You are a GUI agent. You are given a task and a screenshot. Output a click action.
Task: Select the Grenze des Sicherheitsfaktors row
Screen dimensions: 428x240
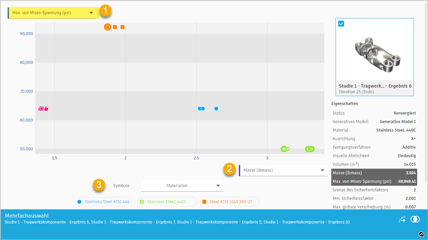tap(374, 190)
